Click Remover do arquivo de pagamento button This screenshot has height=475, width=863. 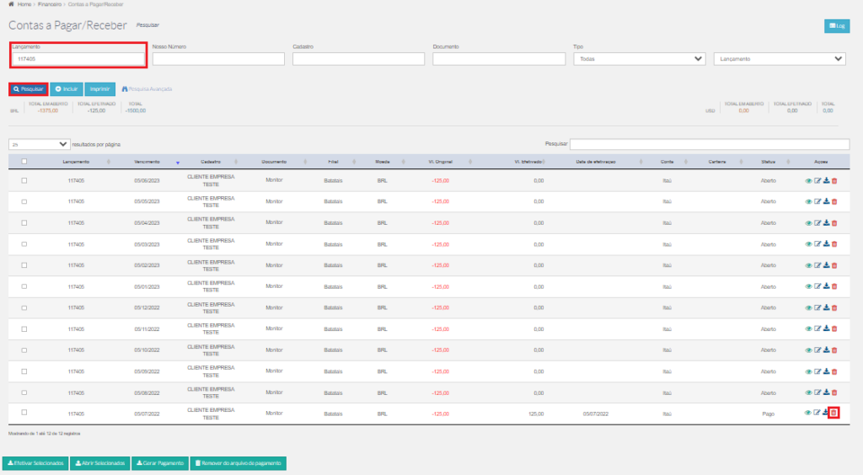pos(239,463)
